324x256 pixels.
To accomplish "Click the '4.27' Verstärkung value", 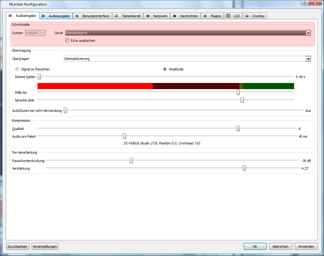I will point(305,168).
